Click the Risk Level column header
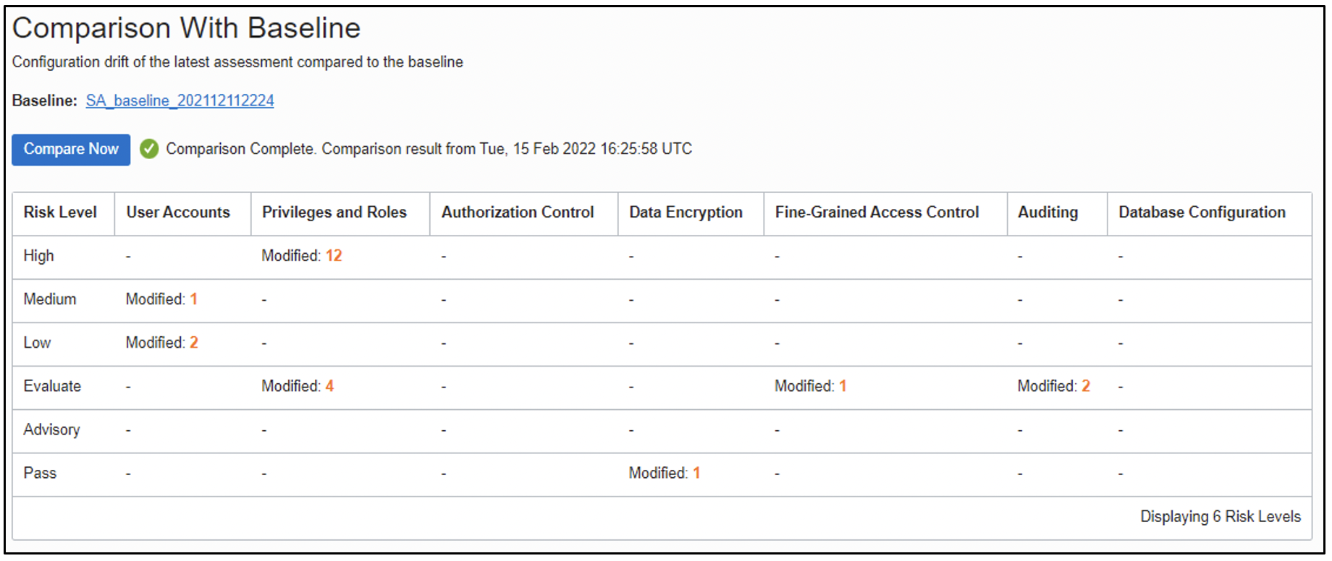 click(x=60, y=213)
